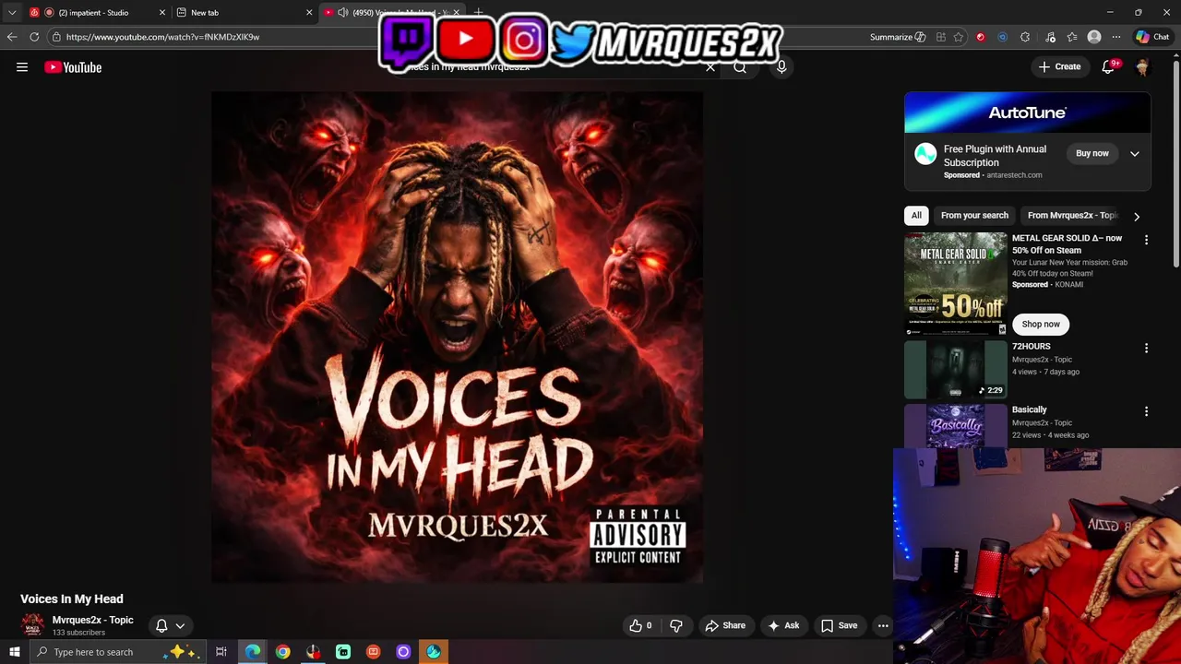Go to the YouTube home logo
Image resolution: width=1181 pixels, height=664 pixels.
pos(73,67)
